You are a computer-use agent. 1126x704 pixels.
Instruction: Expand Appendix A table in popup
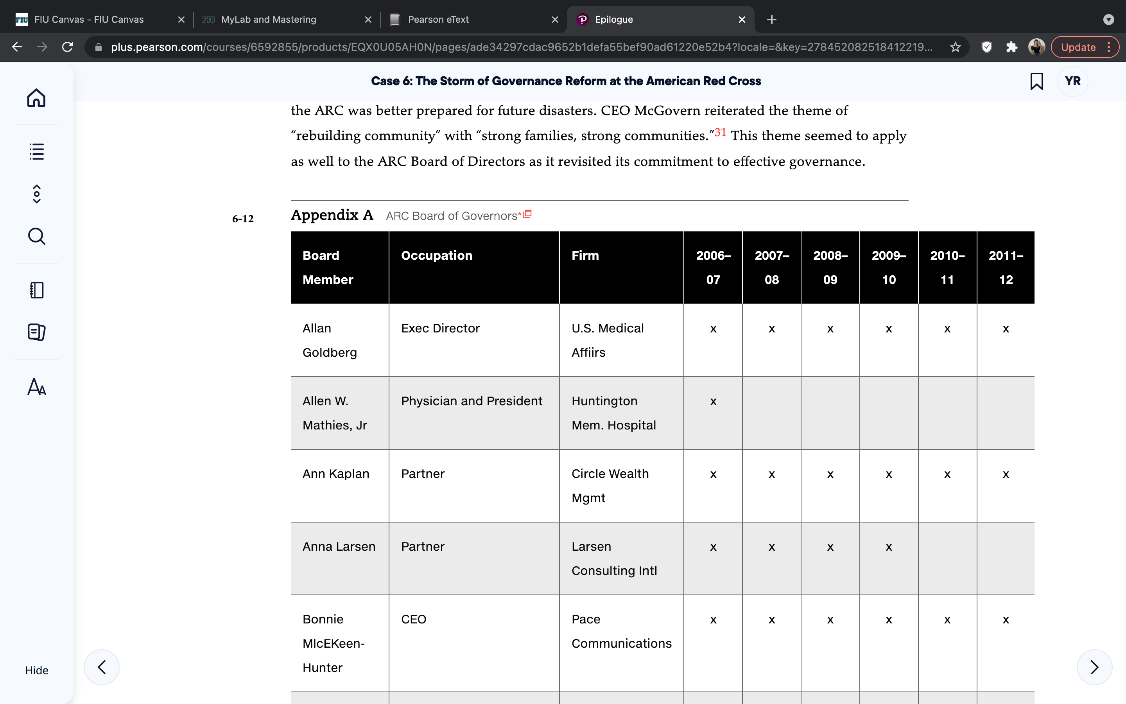[x=527, y=214]
